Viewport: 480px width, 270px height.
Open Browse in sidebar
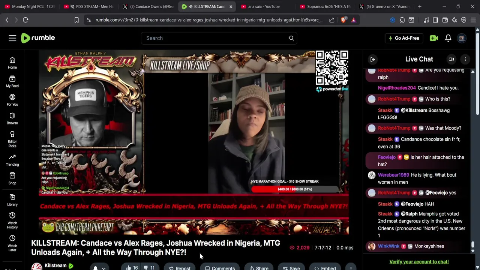tap(12, 118)
